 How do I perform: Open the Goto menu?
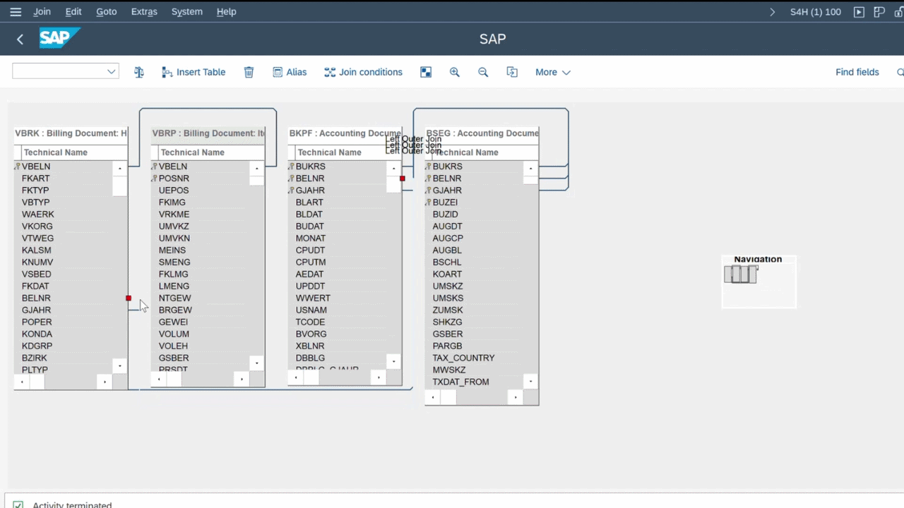click(x=107, y=12)
